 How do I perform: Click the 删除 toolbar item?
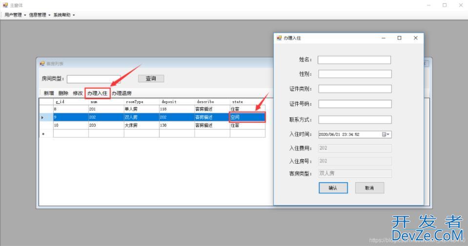[63, 93]
